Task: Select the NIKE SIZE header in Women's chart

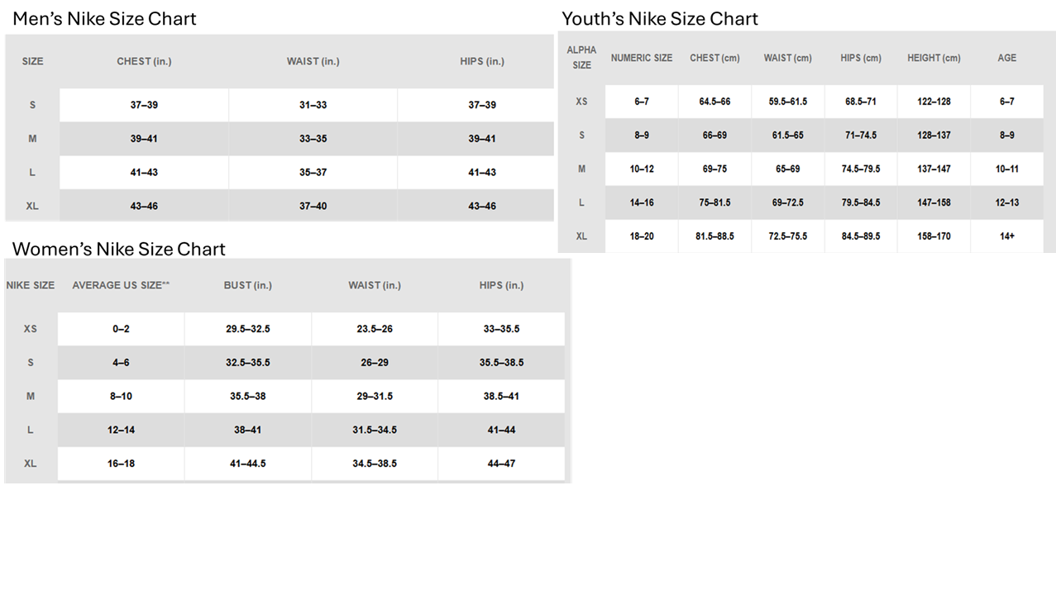Action: click(x=31, y=285)
